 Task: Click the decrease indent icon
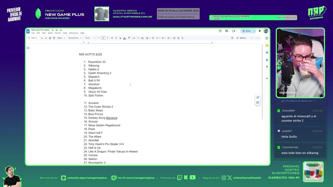(174, 38)
